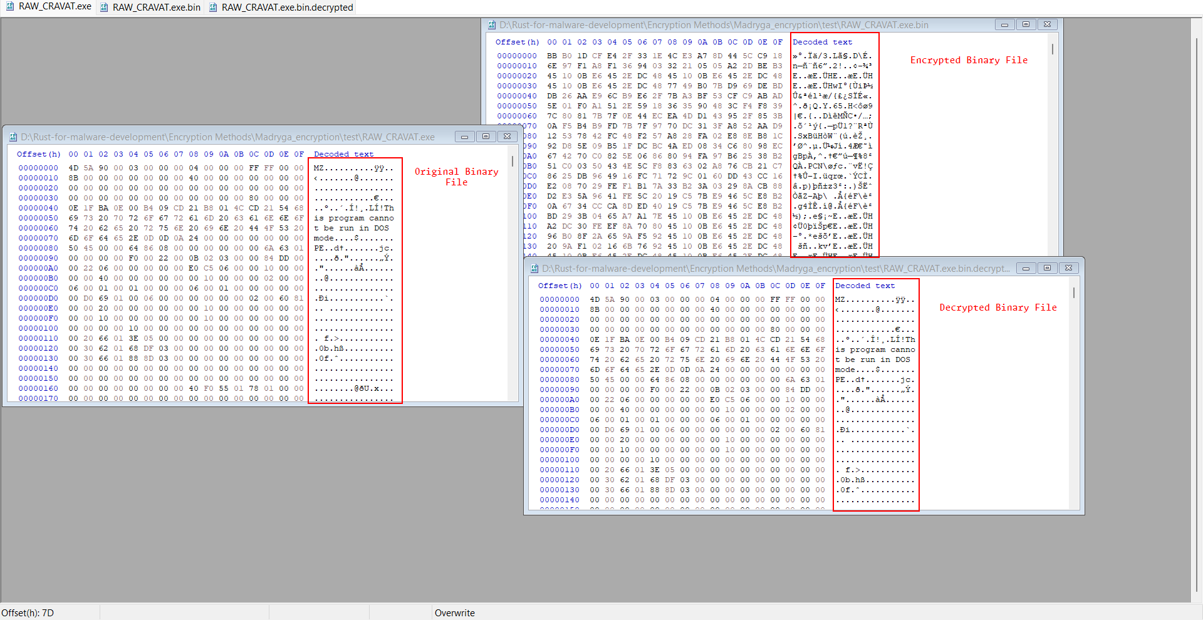The width and height of the screenshot is (1203, 620).
Task: Click the Offset(h) header in the original binary window
Action: coord(38,154)
